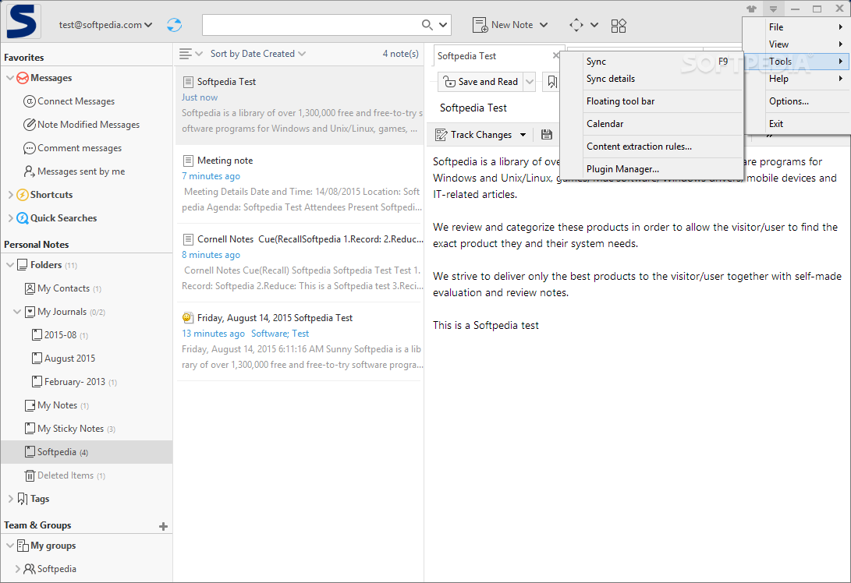Add a group with the plus icon
Image resolution: width=851 pixels, height=583 pixels.
(163, 526)
